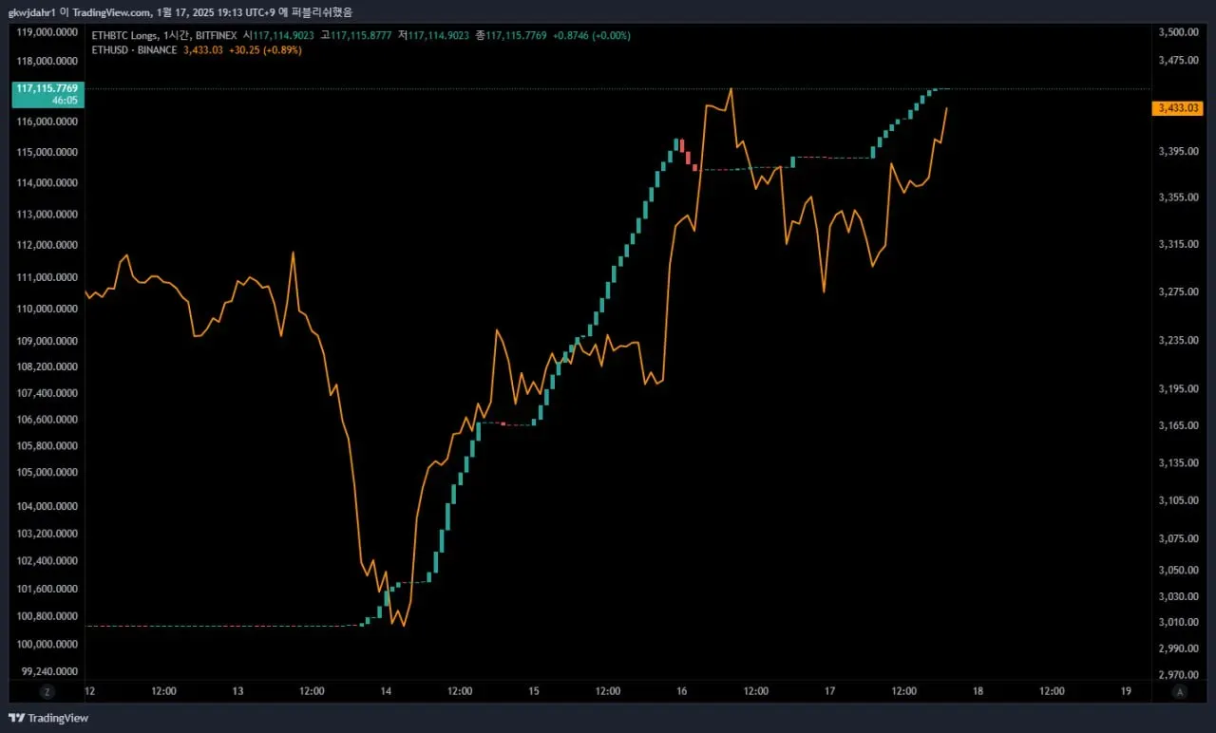Click the ETHBTC Longs +0.8746 (+0.00%) change value
Image resolution: width=1216 pixels, height=733 pixels.
click(589, 35)
